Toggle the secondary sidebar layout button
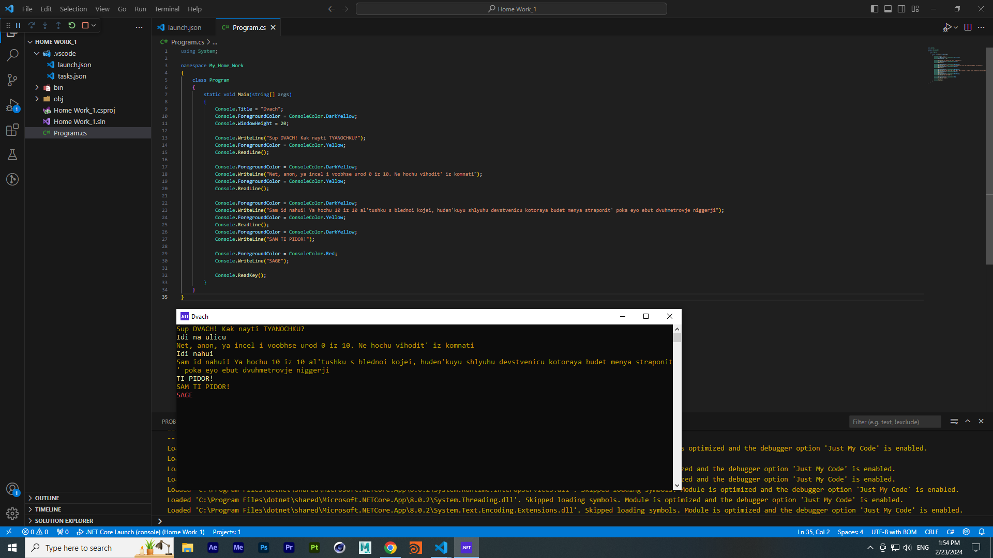The height and width of the screenshot is (558, 993). click(x=901, y=9)
